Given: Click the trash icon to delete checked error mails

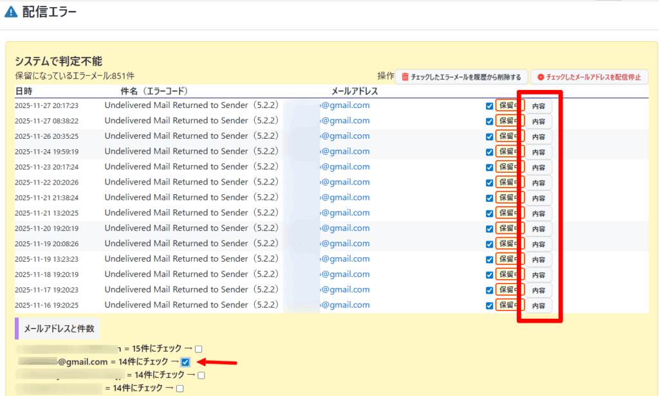Looking at the screenshot, I should click(405, 77).
